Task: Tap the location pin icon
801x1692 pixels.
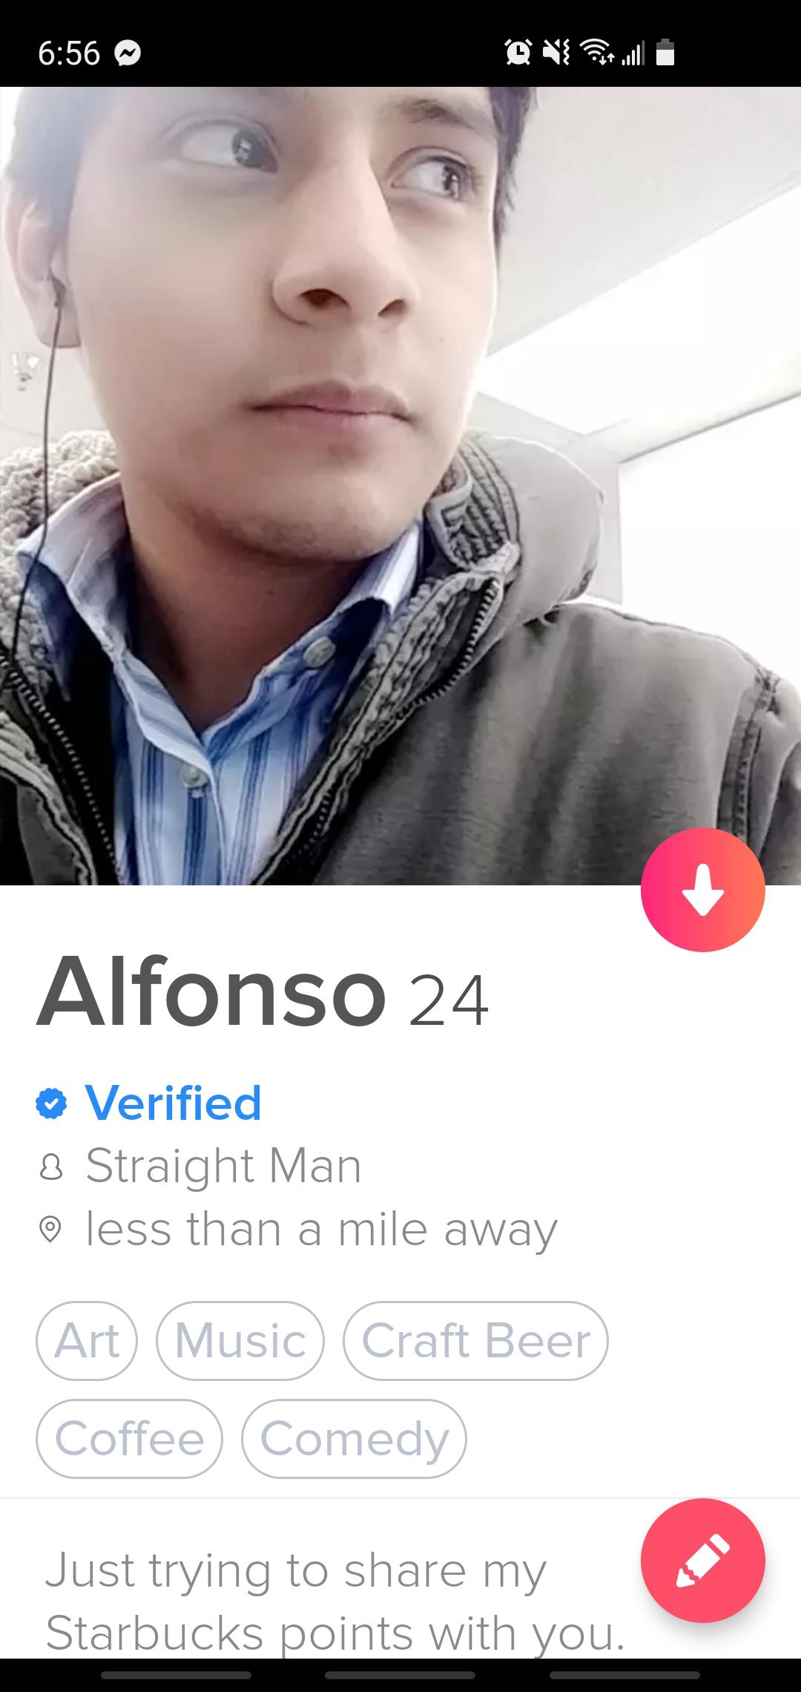Action: pyautogui.click(x=50, y=1230)
